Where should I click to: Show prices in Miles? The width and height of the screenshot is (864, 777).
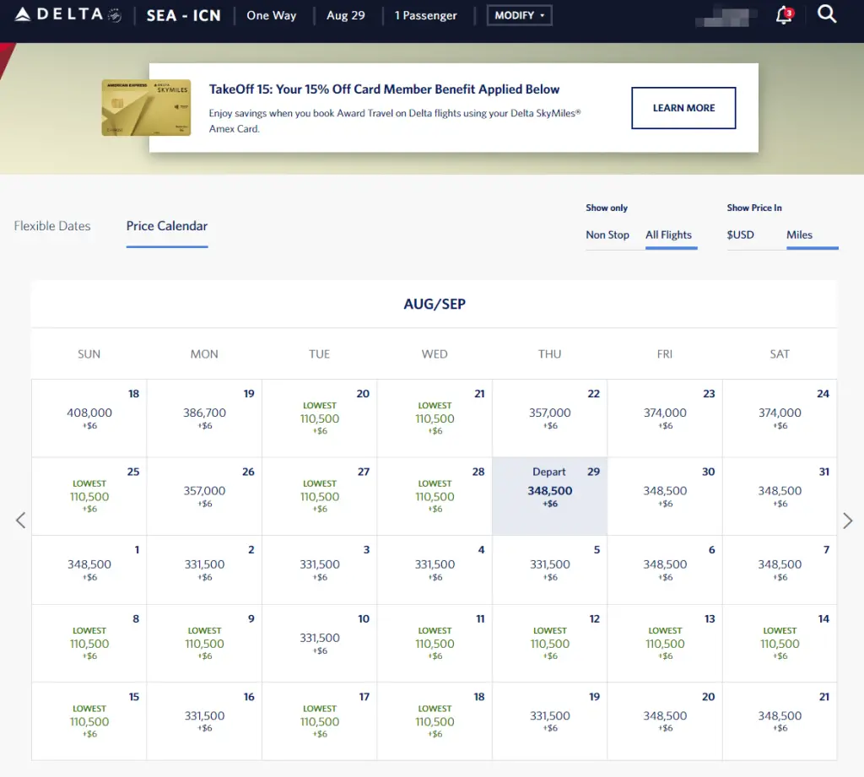tap(799, 235)
